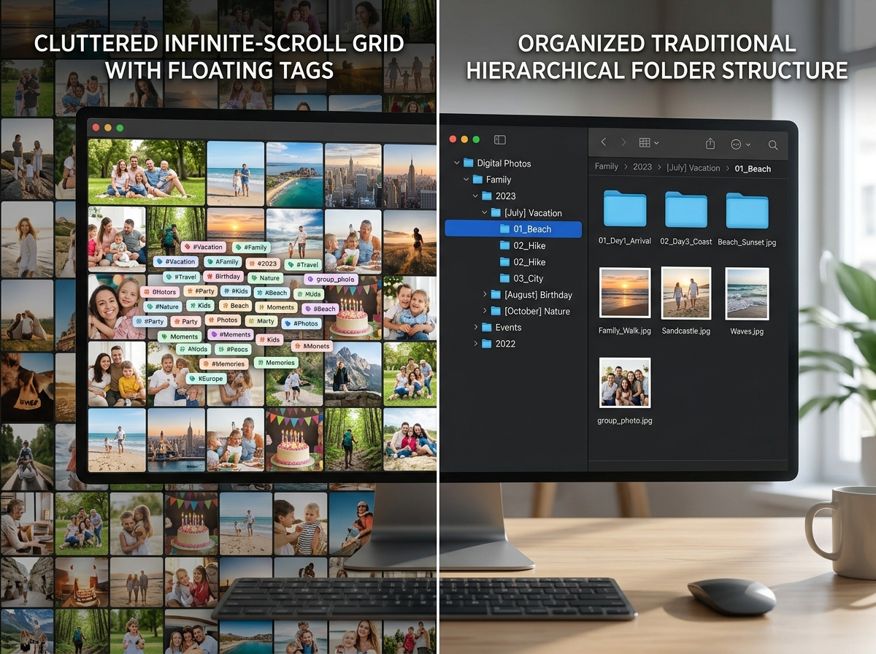Image resolution: width=876 pixels, height=654 pixels.
Task: Click [July] Vacation in the breadcrumb
Action: click(x=693, y=167)
